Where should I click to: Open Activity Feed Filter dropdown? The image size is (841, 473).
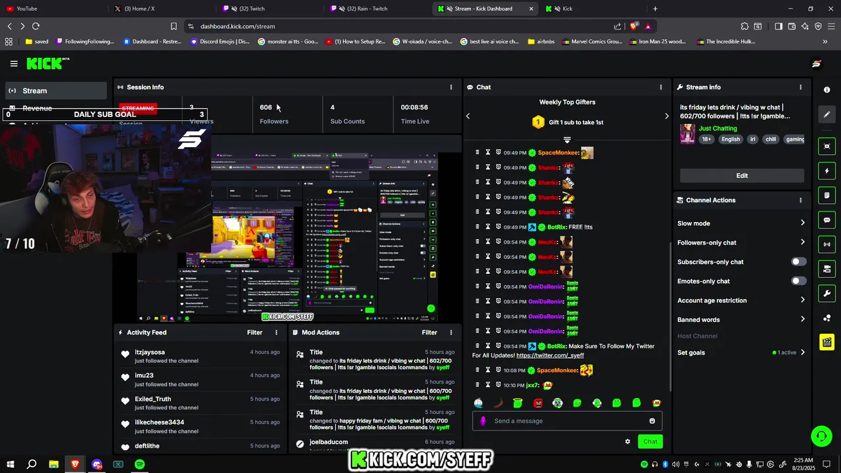click(x=255, y=332)
